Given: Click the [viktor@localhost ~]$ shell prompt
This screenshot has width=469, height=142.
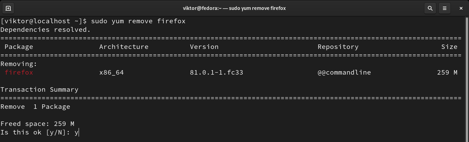Looking at the screenshot, I should point(44,21).
